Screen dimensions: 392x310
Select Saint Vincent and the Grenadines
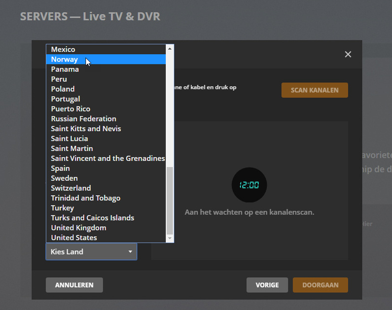coord(106,158)
